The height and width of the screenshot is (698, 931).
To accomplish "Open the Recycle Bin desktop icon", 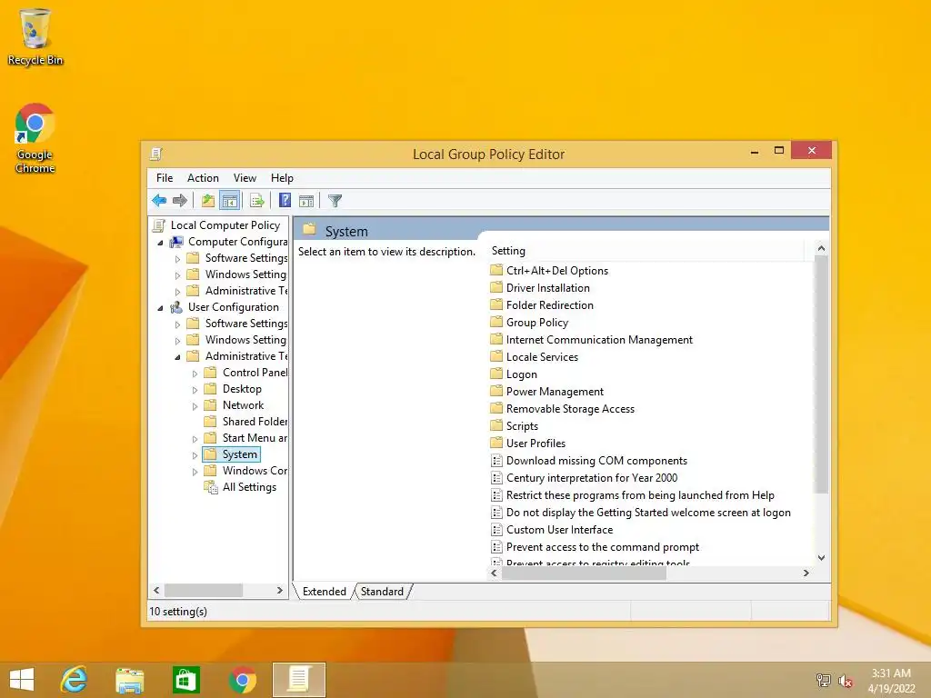I will pyautogui.click(x=35, y=36).
